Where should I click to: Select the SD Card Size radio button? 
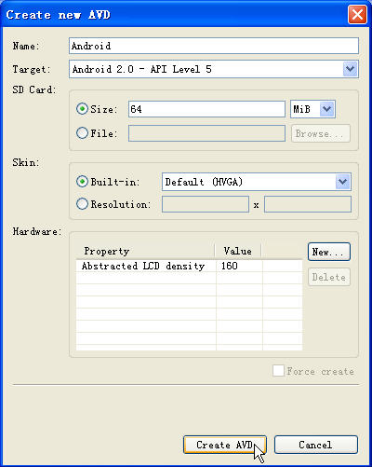point(82,109)
